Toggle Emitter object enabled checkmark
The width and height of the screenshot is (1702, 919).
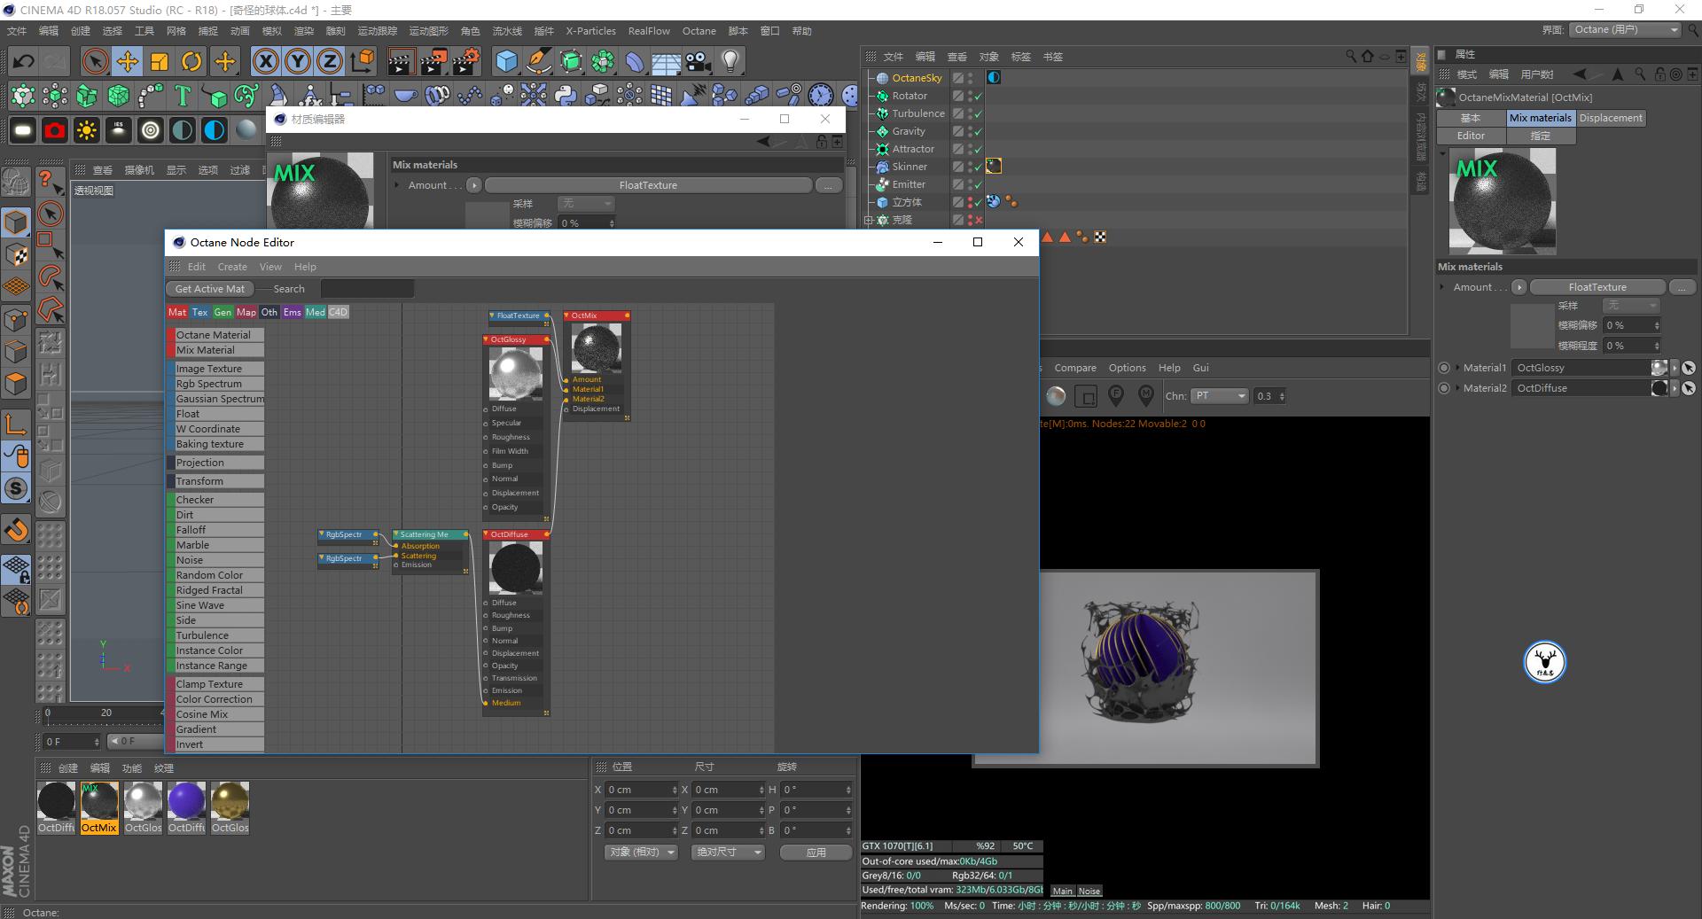tap(978, 184)
